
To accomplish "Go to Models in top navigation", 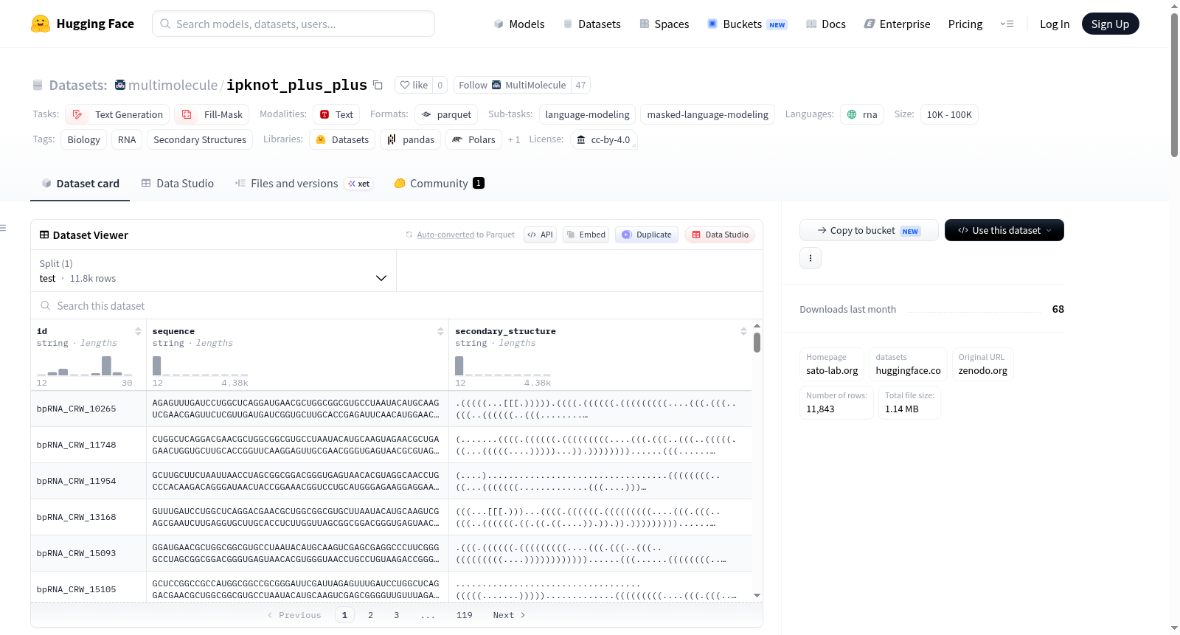I will pos(519,24).
